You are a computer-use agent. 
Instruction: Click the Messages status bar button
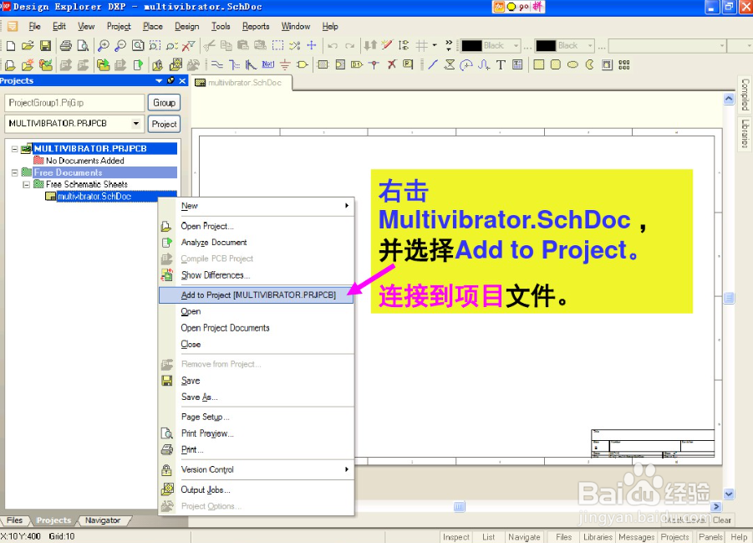[636, 537]
